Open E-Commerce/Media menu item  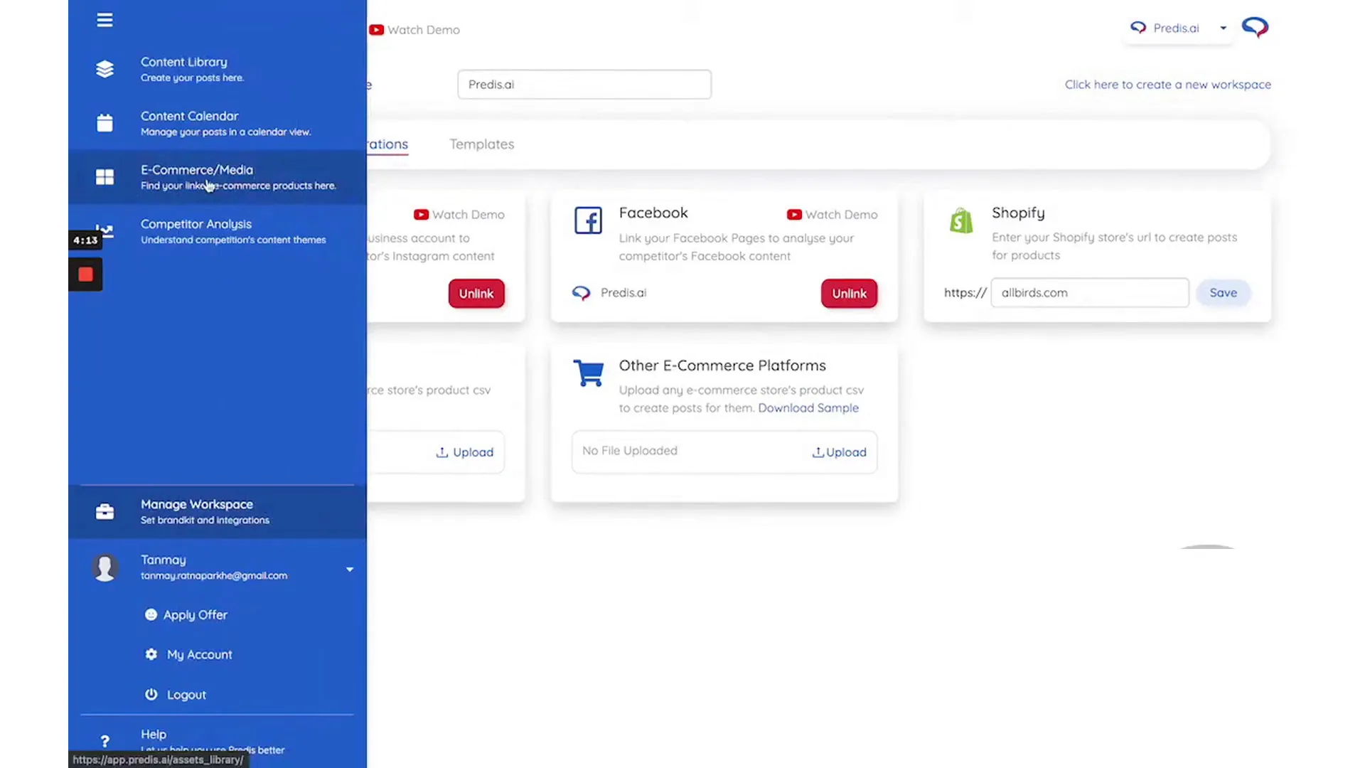pyautogui.click(x=218, y=177)
